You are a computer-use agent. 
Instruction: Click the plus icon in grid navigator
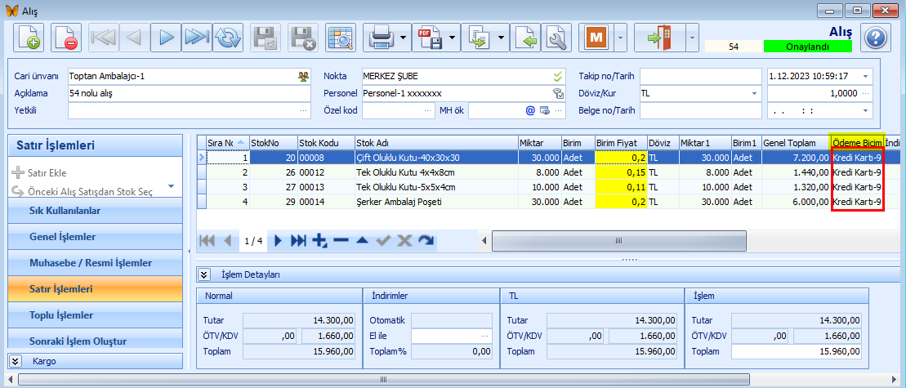point(320,241)
